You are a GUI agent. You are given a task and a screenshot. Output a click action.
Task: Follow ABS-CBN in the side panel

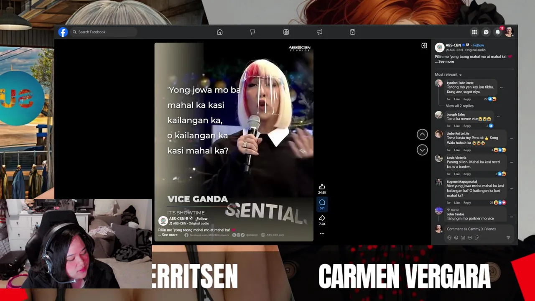coord(479,45)
